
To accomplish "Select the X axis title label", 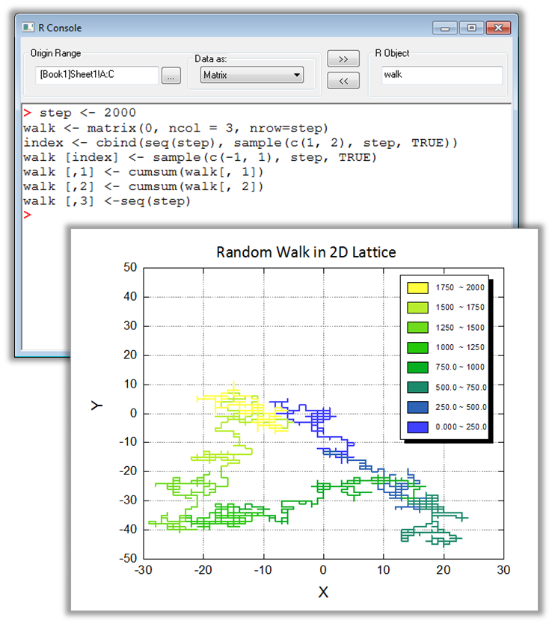I will coord(323,592).
